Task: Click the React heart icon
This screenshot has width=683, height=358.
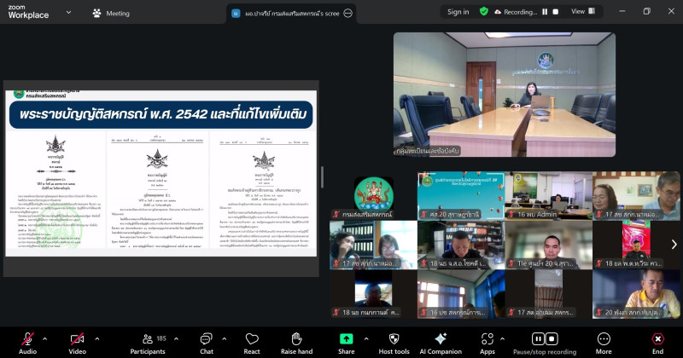Action: [252, 339]
